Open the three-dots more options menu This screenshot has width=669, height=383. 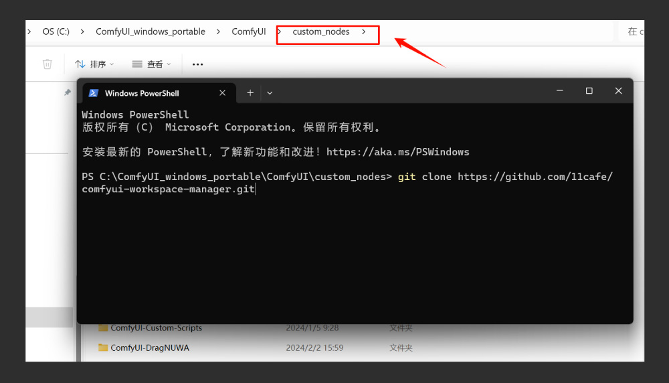pos(197,64)
